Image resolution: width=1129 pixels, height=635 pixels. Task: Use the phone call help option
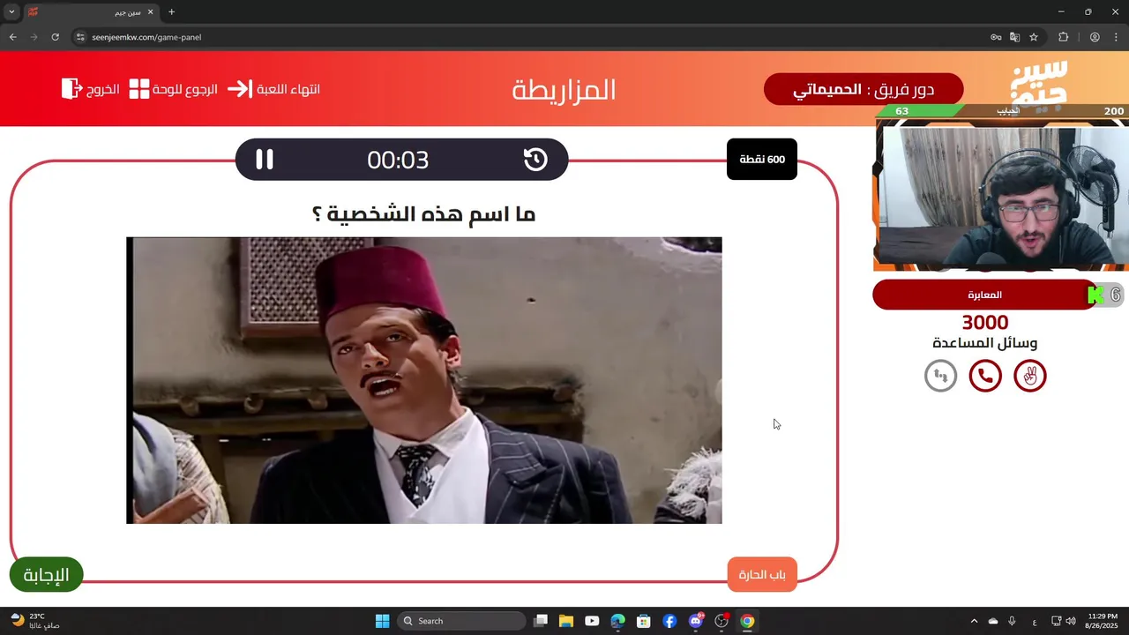coord(985,377)
